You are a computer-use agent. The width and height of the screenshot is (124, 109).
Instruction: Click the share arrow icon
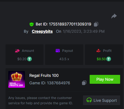coord(114,16)
